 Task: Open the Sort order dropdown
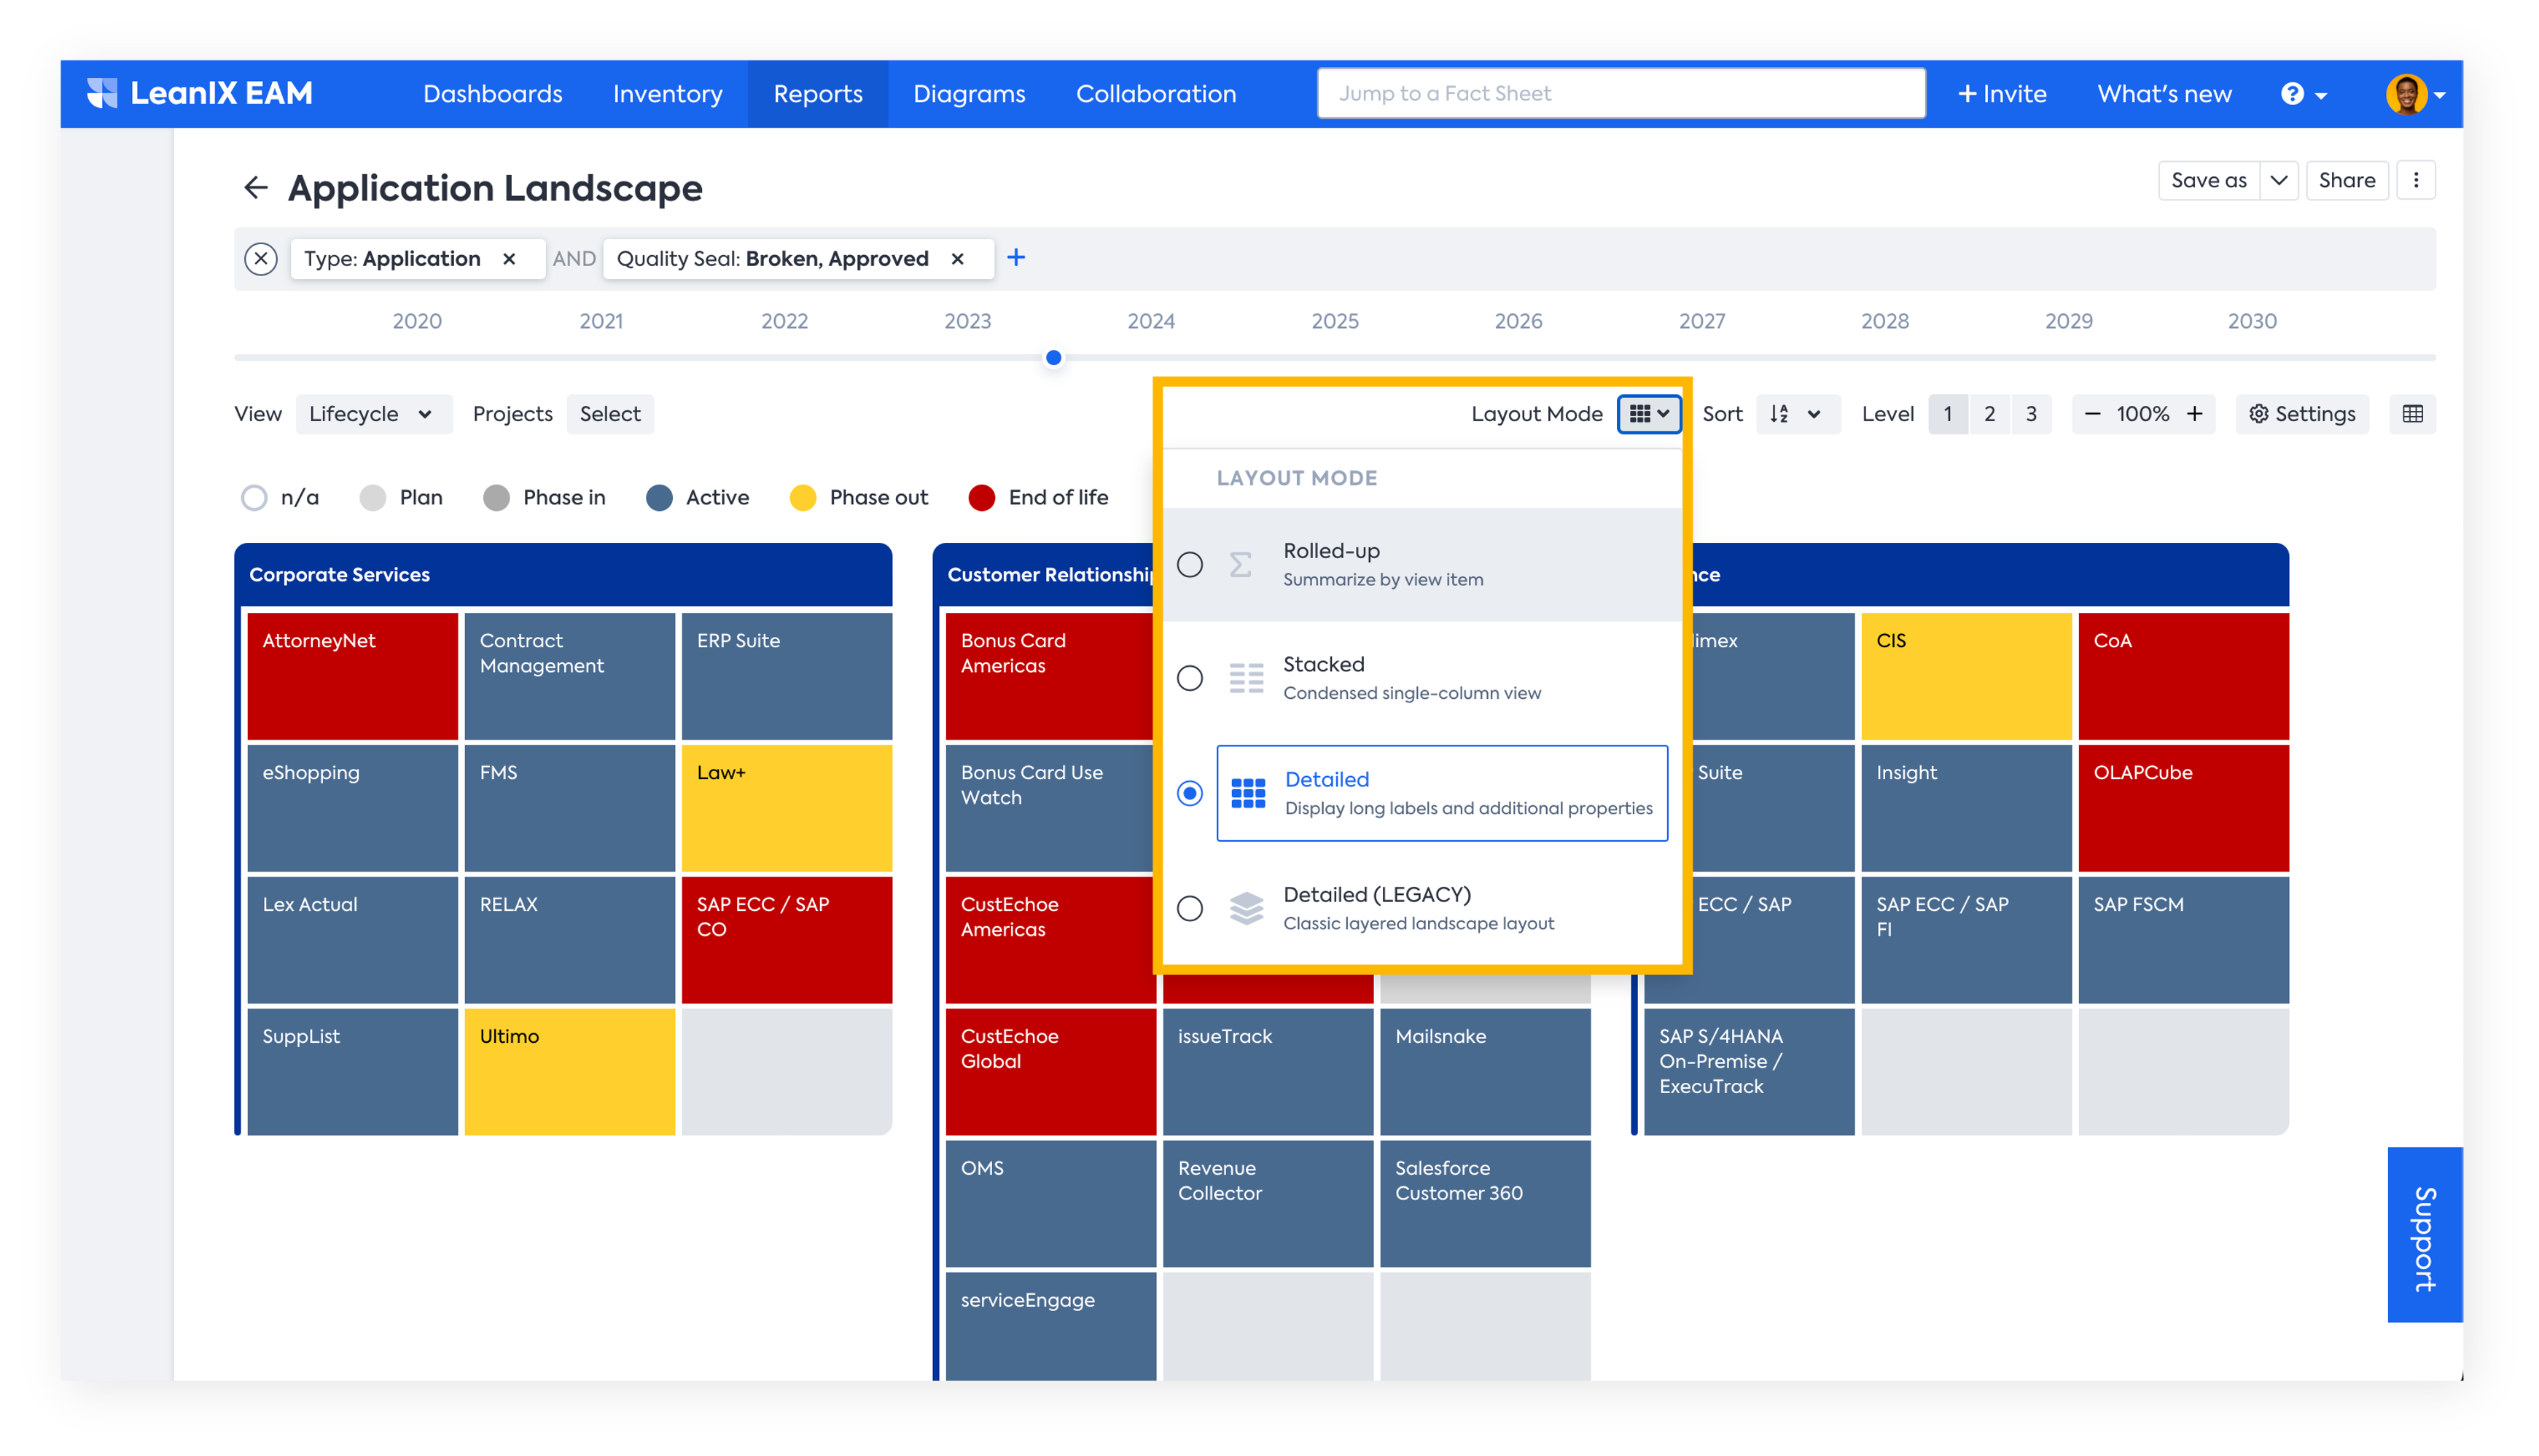click(1796, 414)
